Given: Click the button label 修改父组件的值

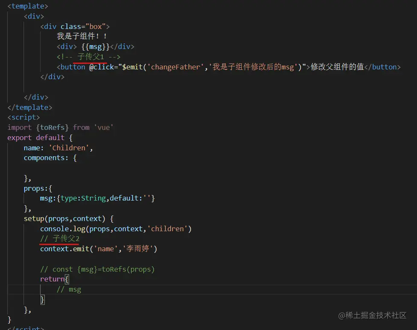Looking at the screenshot, I should coord(337,67).
